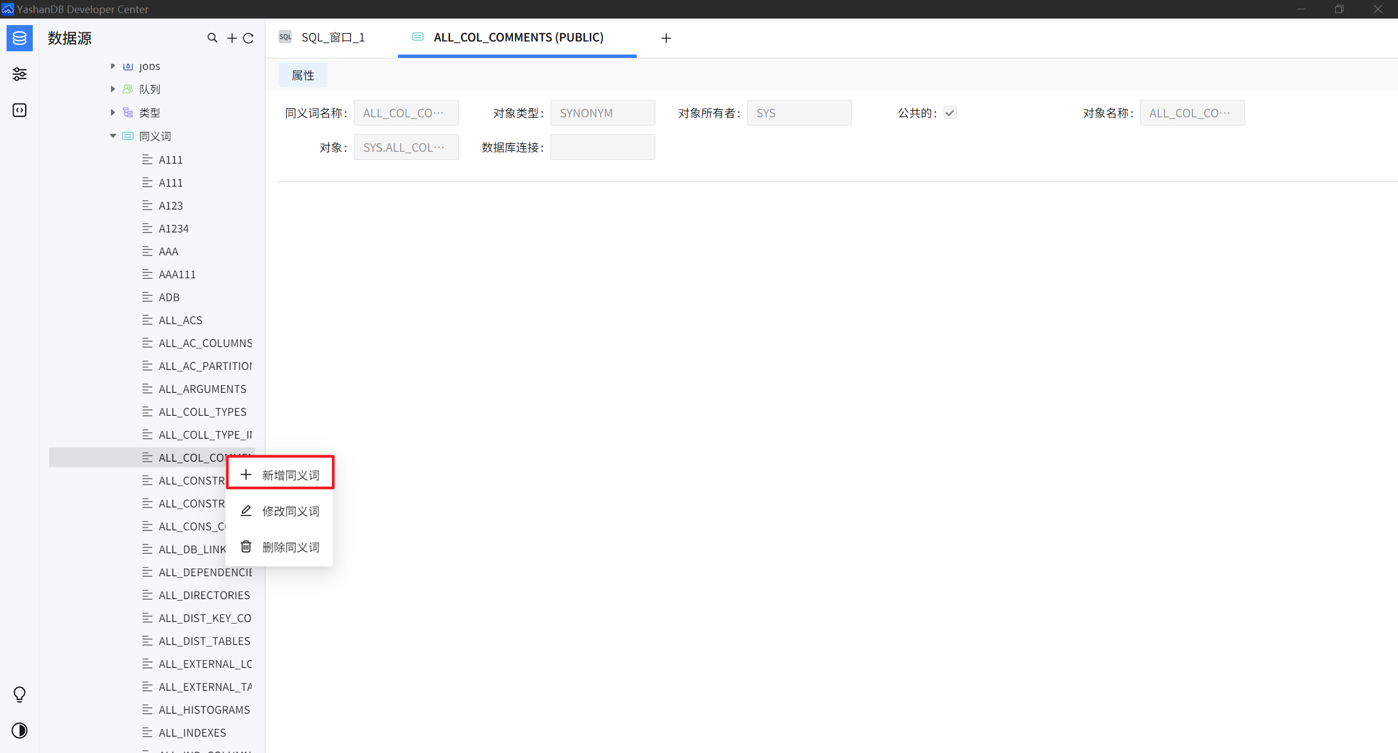
Task: Click the jobs node icon
Action: [128, 66]
